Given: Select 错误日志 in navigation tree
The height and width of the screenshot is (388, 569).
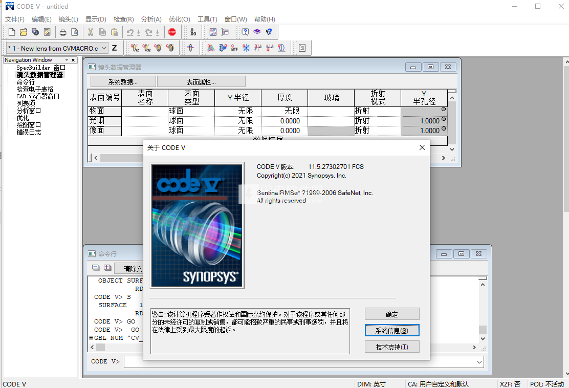Looking at the screenshot, I should [29, 132].
